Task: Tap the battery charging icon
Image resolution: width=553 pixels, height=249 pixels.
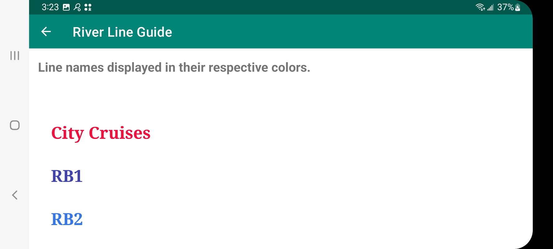Action: tap(518, 7)
